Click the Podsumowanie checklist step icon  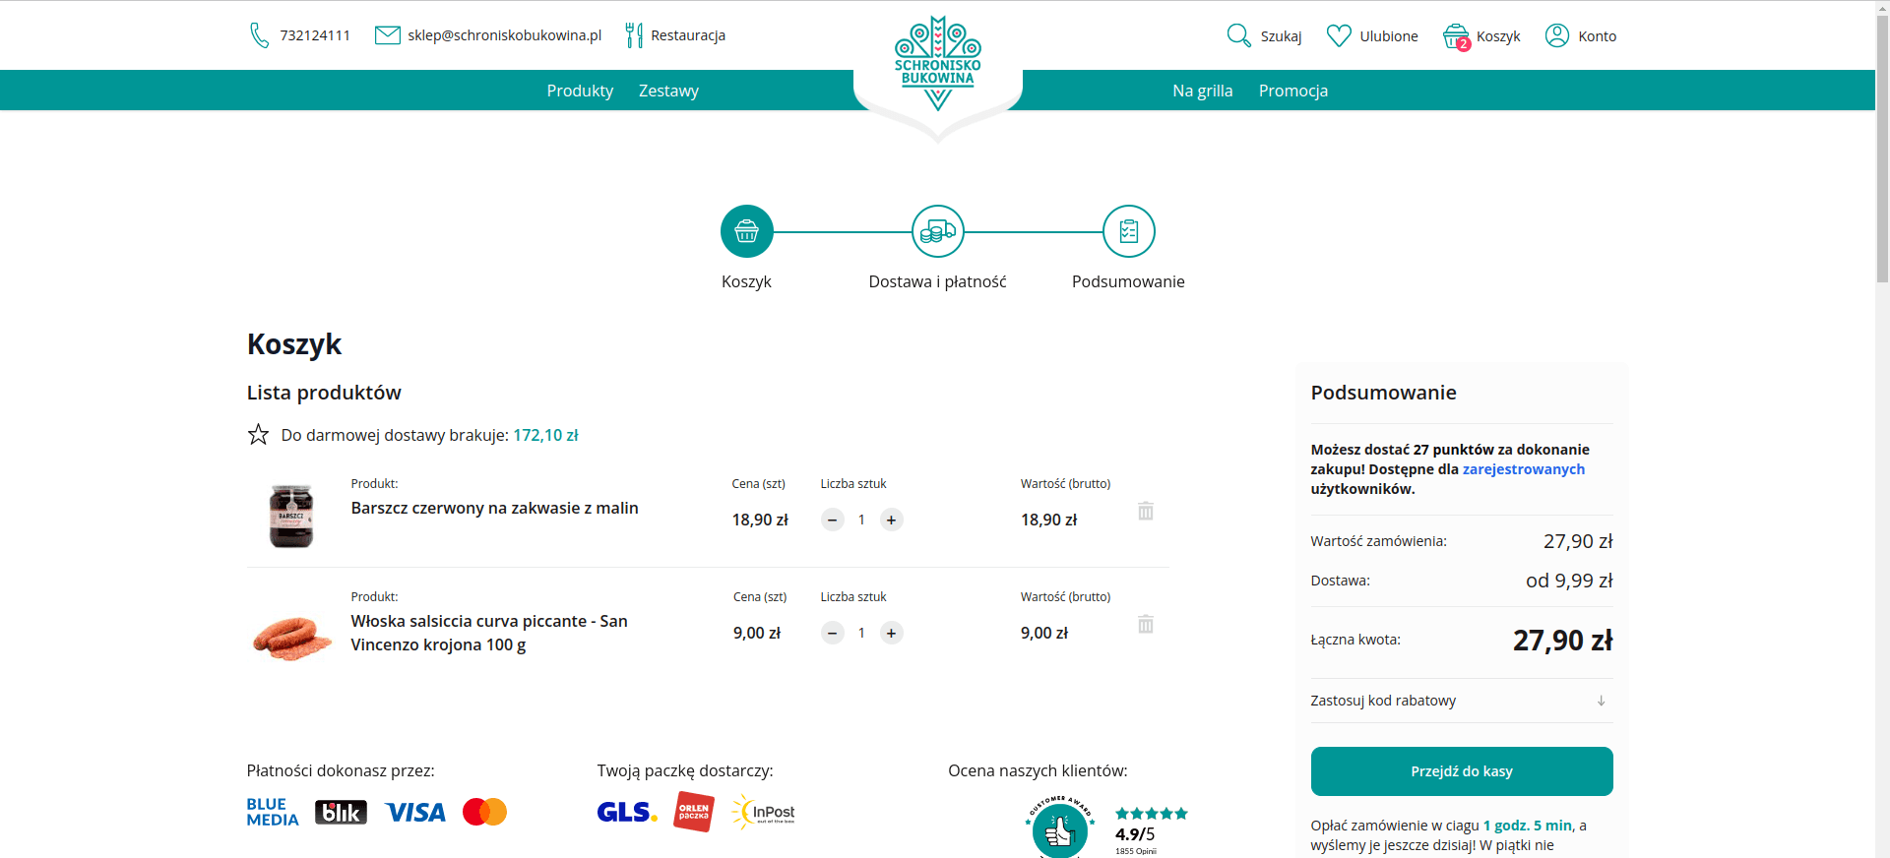tap(1128, 231)
